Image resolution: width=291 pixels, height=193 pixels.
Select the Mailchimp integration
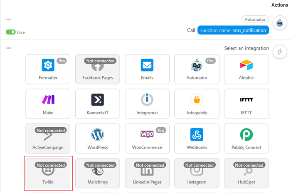[x=98, y=173]
